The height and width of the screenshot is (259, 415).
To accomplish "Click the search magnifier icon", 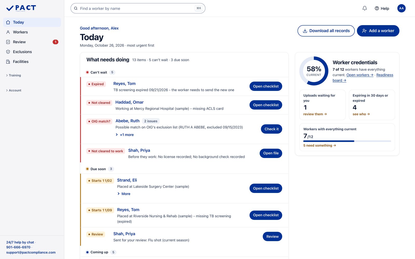I will point(76,8).
